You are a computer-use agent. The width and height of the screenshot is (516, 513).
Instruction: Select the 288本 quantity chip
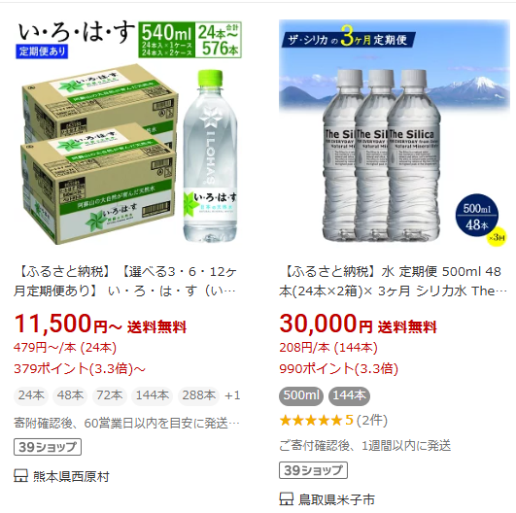click(x=199, y=395)
